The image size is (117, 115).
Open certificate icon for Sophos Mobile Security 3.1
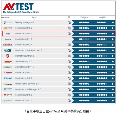[69, 78]
